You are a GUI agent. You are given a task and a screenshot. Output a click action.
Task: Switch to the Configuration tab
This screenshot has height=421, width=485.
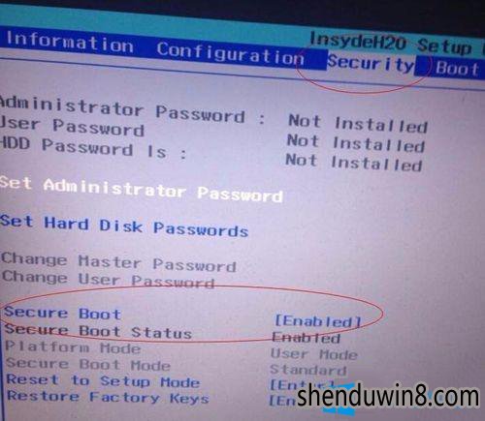coord(230,54)
